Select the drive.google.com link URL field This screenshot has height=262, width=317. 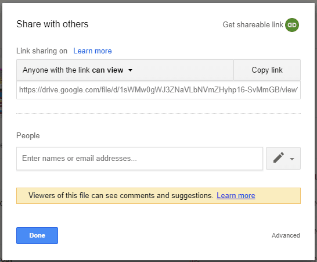coord(158,90)
